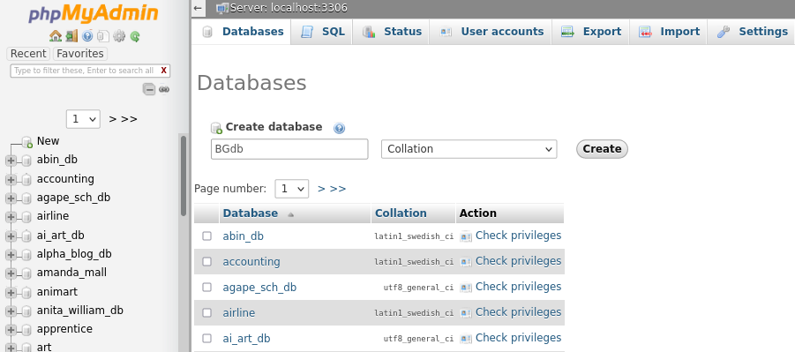Tick the checkbox for agape_sch_db
Screen dimensions: 795x352
coord(206,287)
